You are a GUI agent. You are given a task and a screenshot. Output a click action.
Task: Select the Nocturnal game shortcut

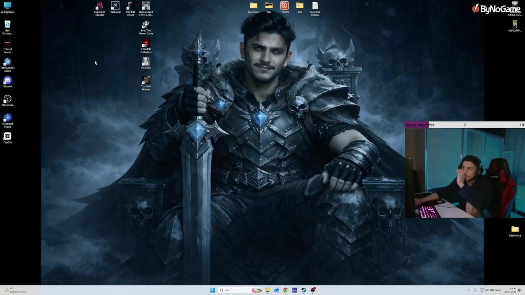click(x=115, y=7)
